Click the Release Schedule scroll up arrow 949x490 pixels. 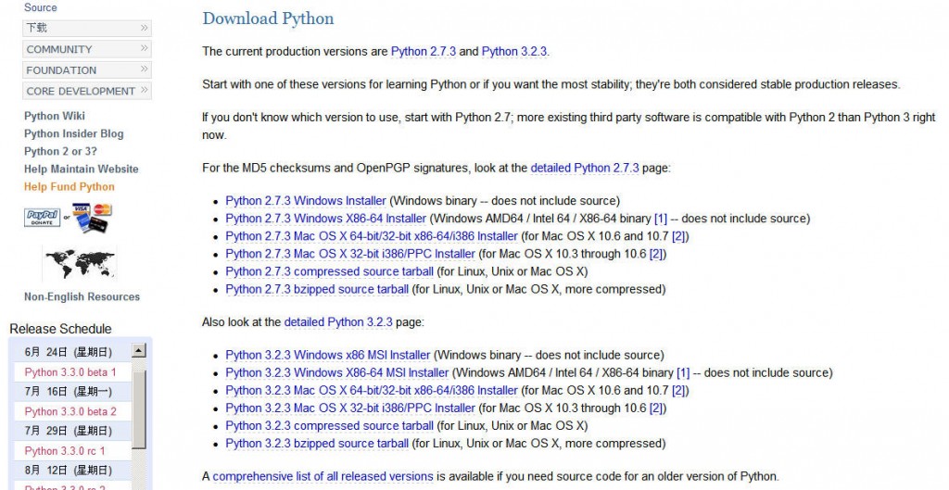(139, 350)
